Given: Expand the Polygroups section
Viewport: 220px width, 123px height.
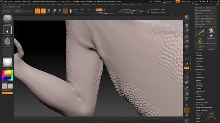Looking at the screenshot, I should 199,86.
